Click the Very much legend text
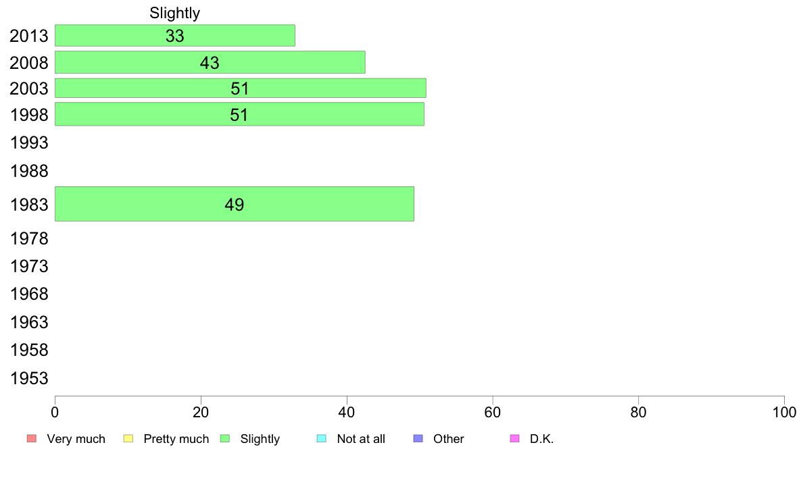The height and width of the screenshot is (497, 803). click(76, 439)
